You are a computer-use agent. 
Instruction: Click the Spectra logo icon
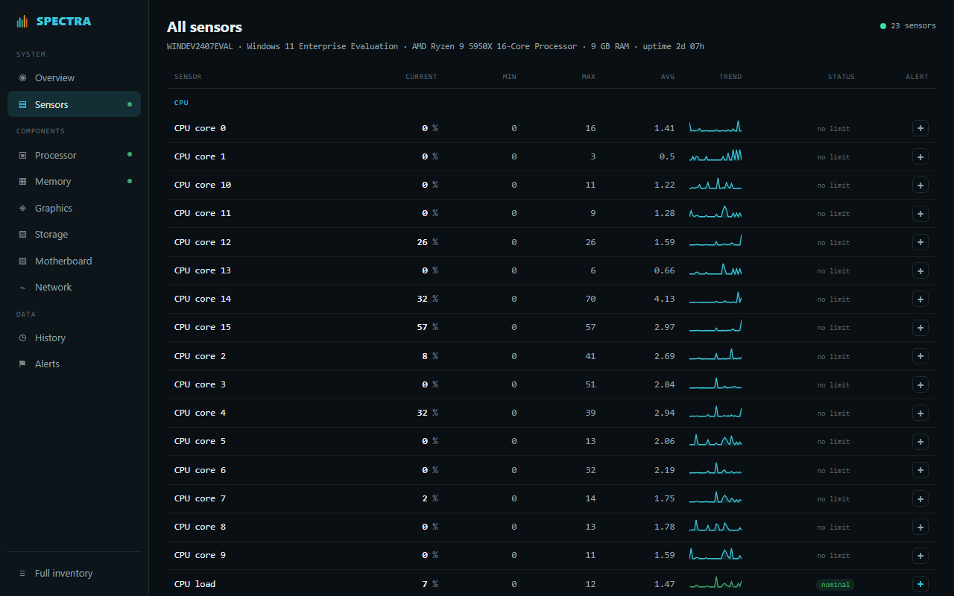[x=22, y=22]
